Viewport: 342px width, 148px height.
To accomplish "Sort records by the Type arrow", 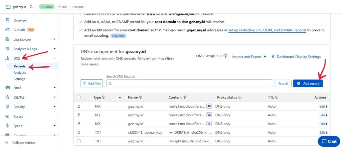I will tap(120, 98).
